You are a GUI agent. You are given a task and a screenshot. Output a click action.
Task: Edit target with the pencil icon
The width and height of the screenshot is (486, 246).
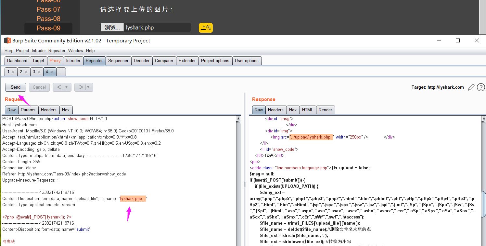pyautogui.click(x=471, y=87)
